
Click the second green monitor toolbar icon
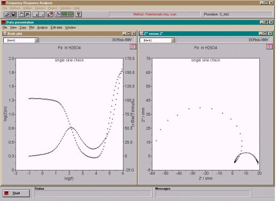tap(71, 14)
